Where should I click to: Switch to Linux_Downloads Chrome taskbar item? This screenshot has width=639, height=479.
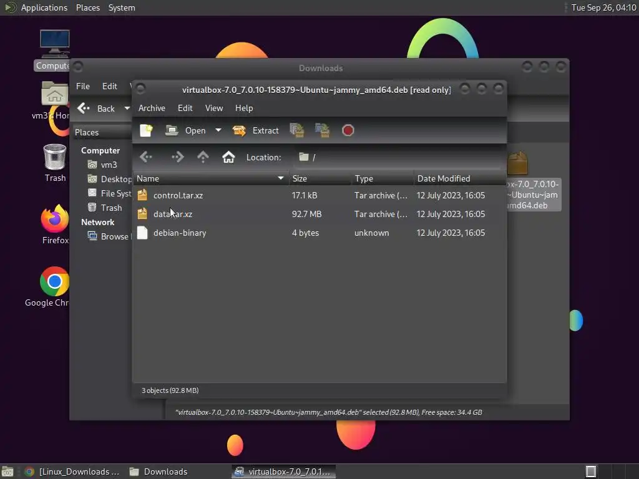pyautogui.click(x=72, y=472)
